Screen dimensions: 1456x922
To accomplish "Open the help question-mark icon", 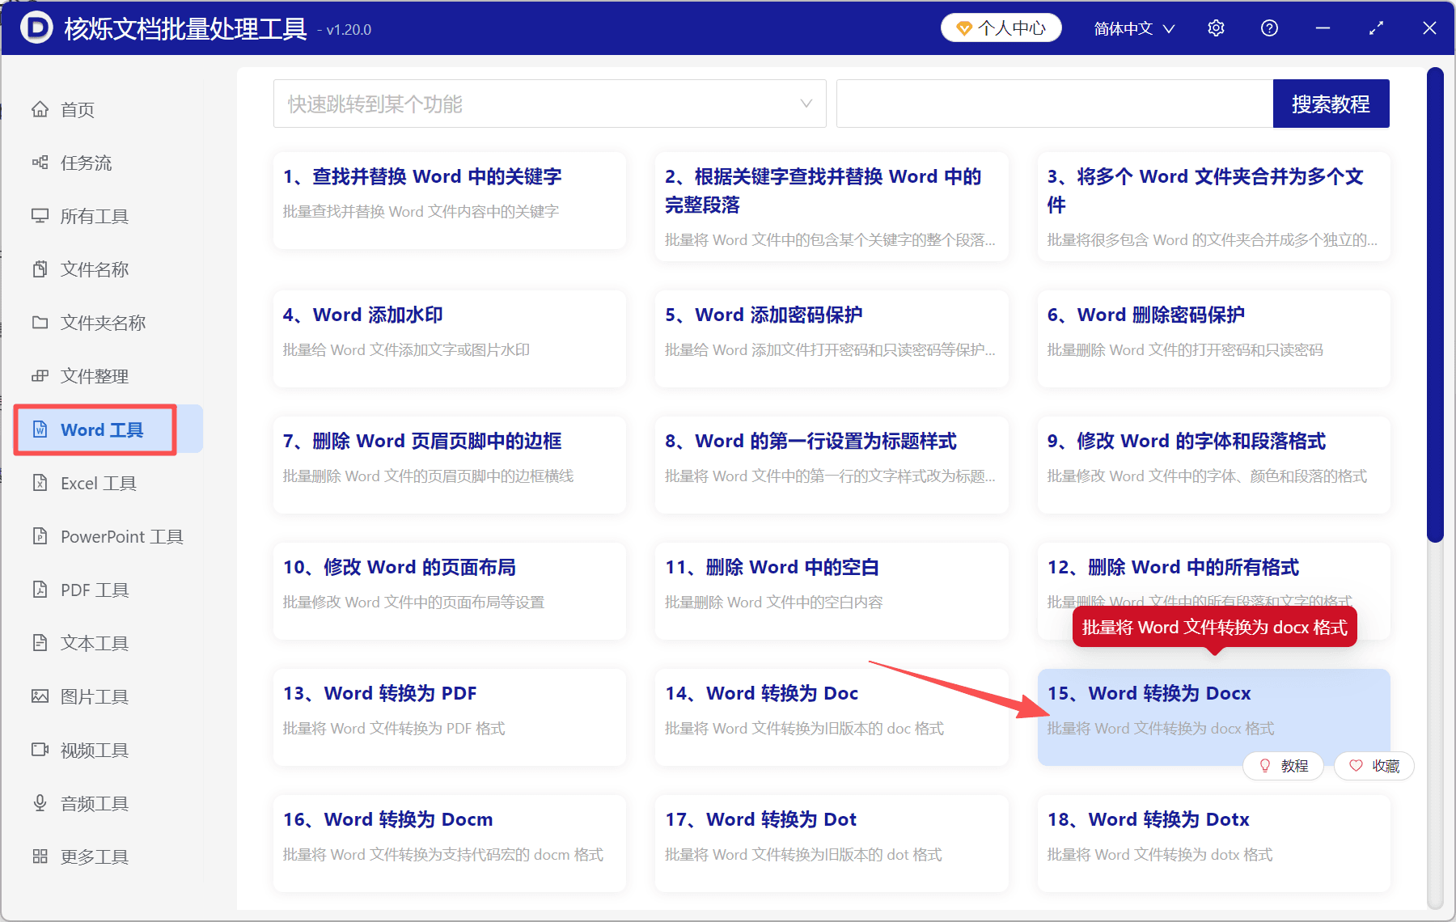I will [x=1268, y=27].
